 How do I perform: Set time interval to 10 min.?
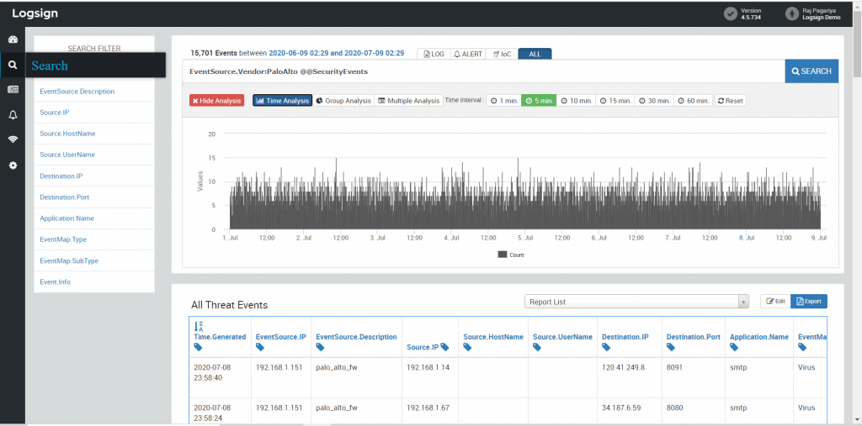577,101
